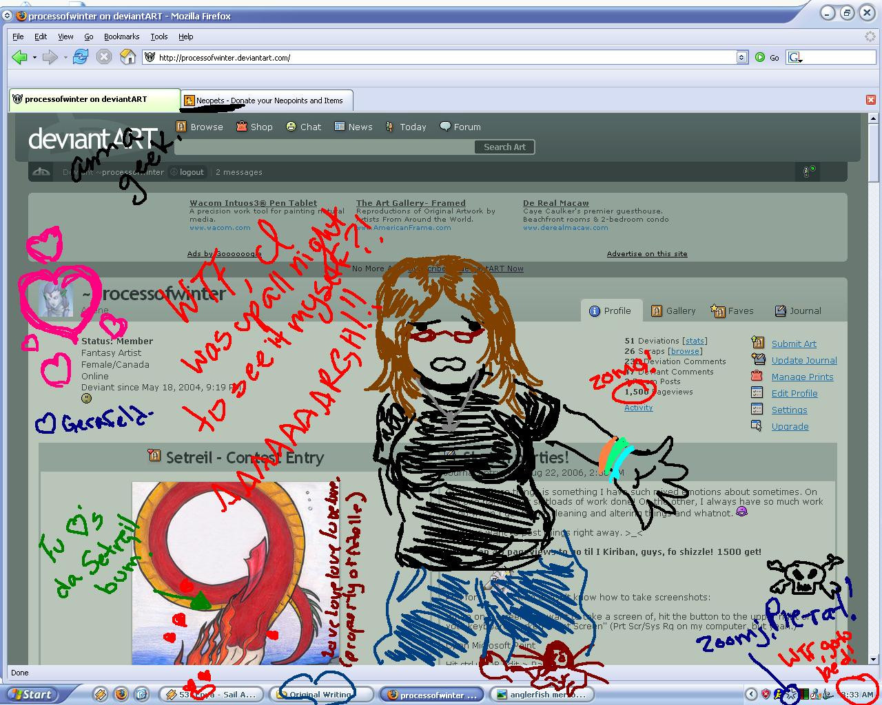Click the logout button
Viewport: 882px width, 705px height.
pos(187,172)
